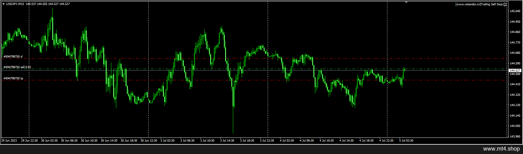This screenshot has height=154, width=523.
Task: Click the 4 Jul 10:30 time label
Action: (327, 141)
